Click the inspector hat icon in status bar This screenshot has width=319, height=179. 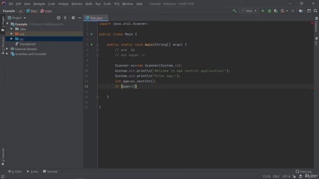(x=301, y=177)
